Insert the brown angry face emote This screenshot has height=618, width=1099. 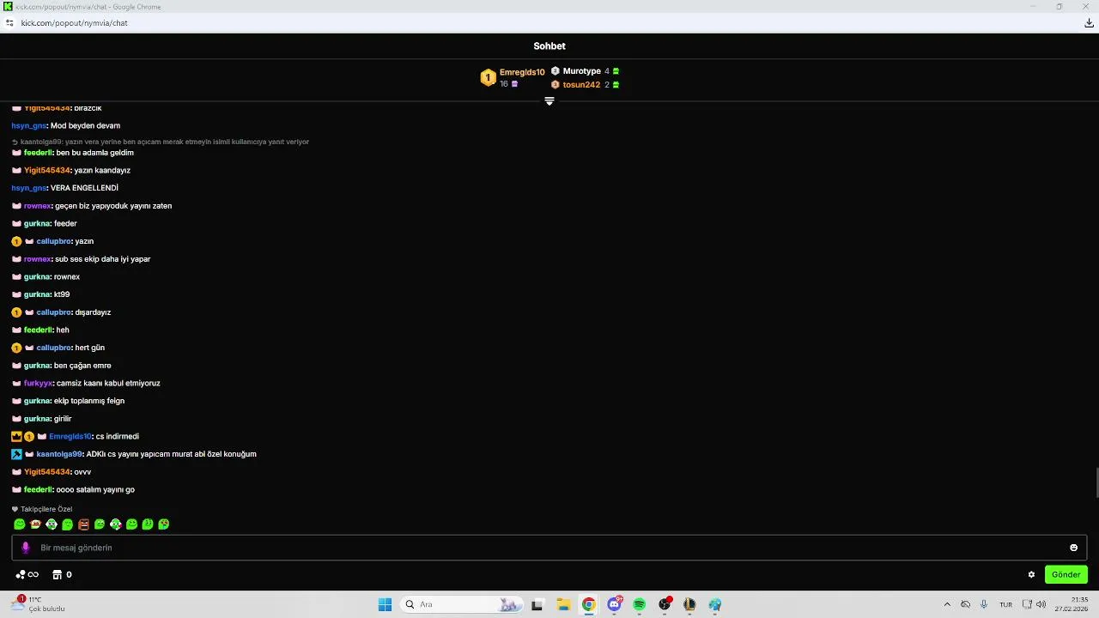(83, 524)
